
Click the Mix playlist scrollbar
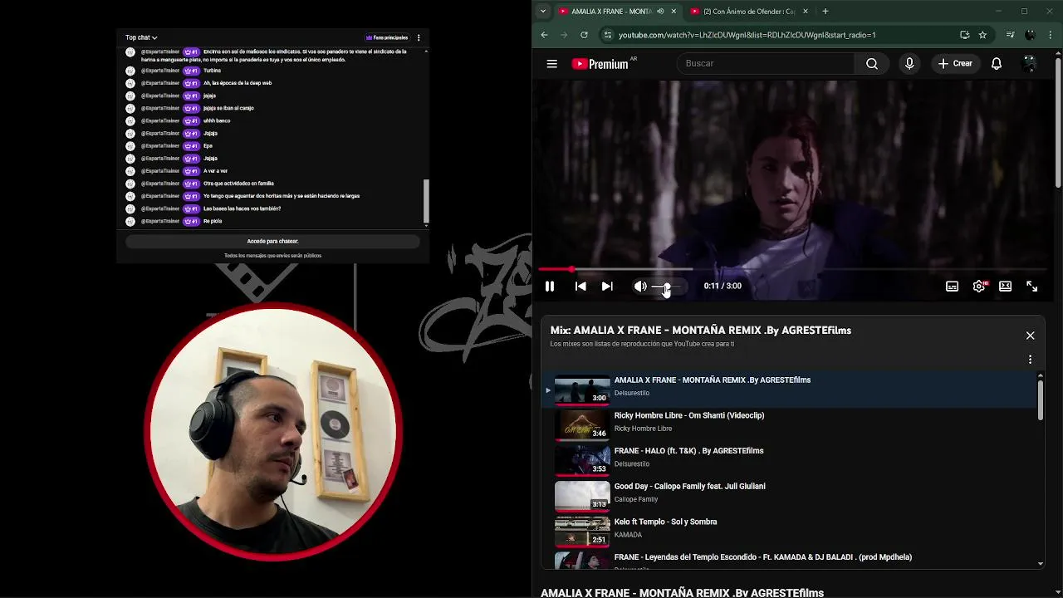(1041, 399)
